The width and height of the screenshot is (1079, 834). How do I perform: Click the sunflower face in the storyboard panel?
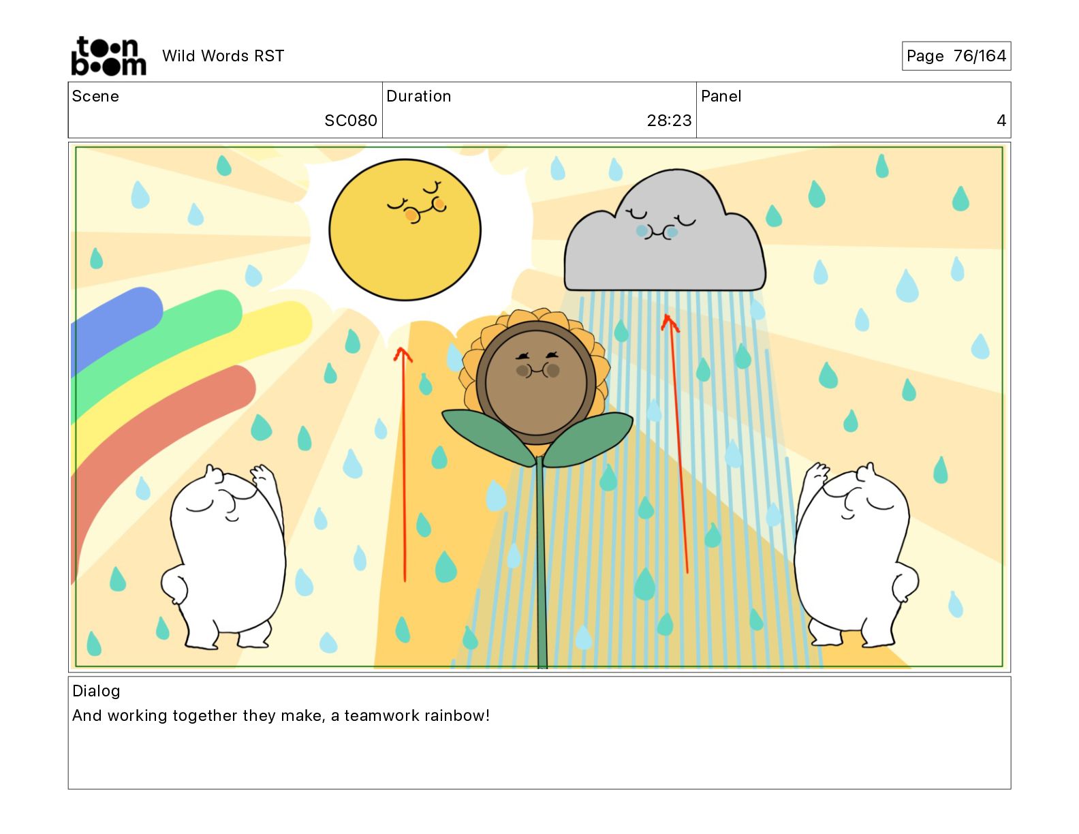point(536,382)
